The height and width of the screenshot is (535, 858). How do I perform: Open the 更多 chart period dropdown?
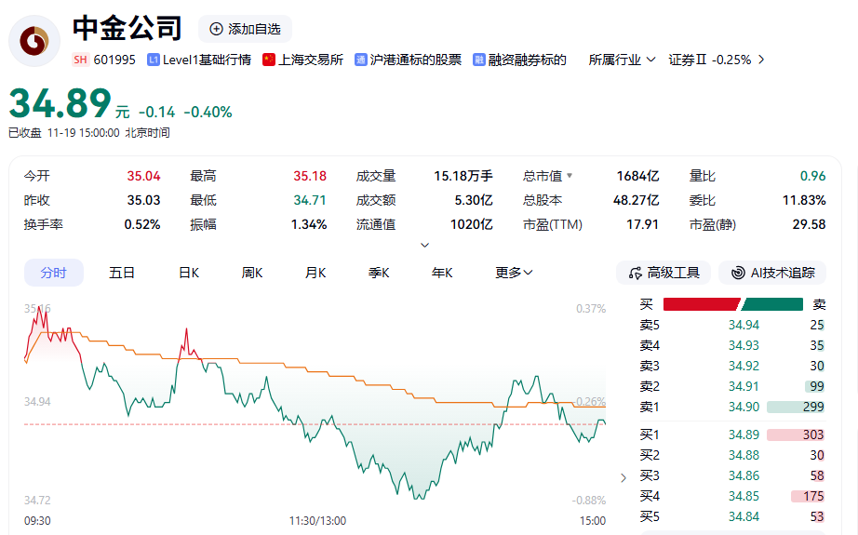click(514, 273)
